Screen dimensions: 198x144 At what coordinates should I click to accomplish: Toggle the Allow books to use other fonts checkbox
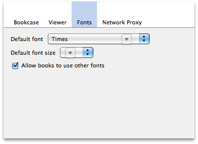click(15, 66)
